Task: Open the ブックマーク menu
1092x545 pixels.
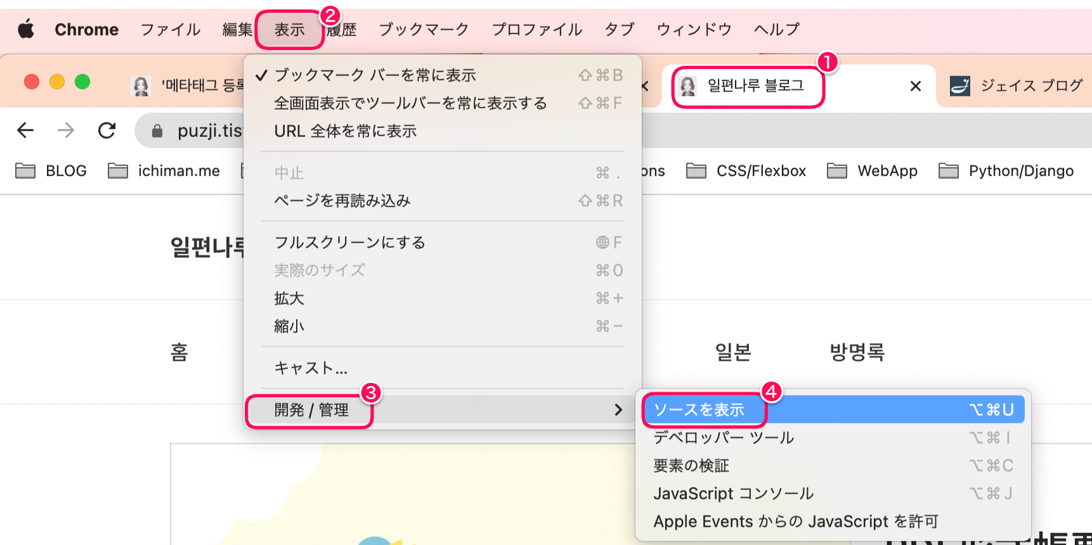Action: point(424,30)
